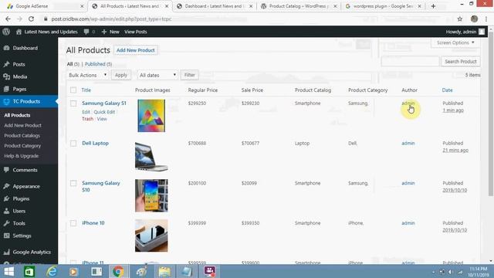Open the Chrome profile avatar
494x278 pixels.
(474, 19)
